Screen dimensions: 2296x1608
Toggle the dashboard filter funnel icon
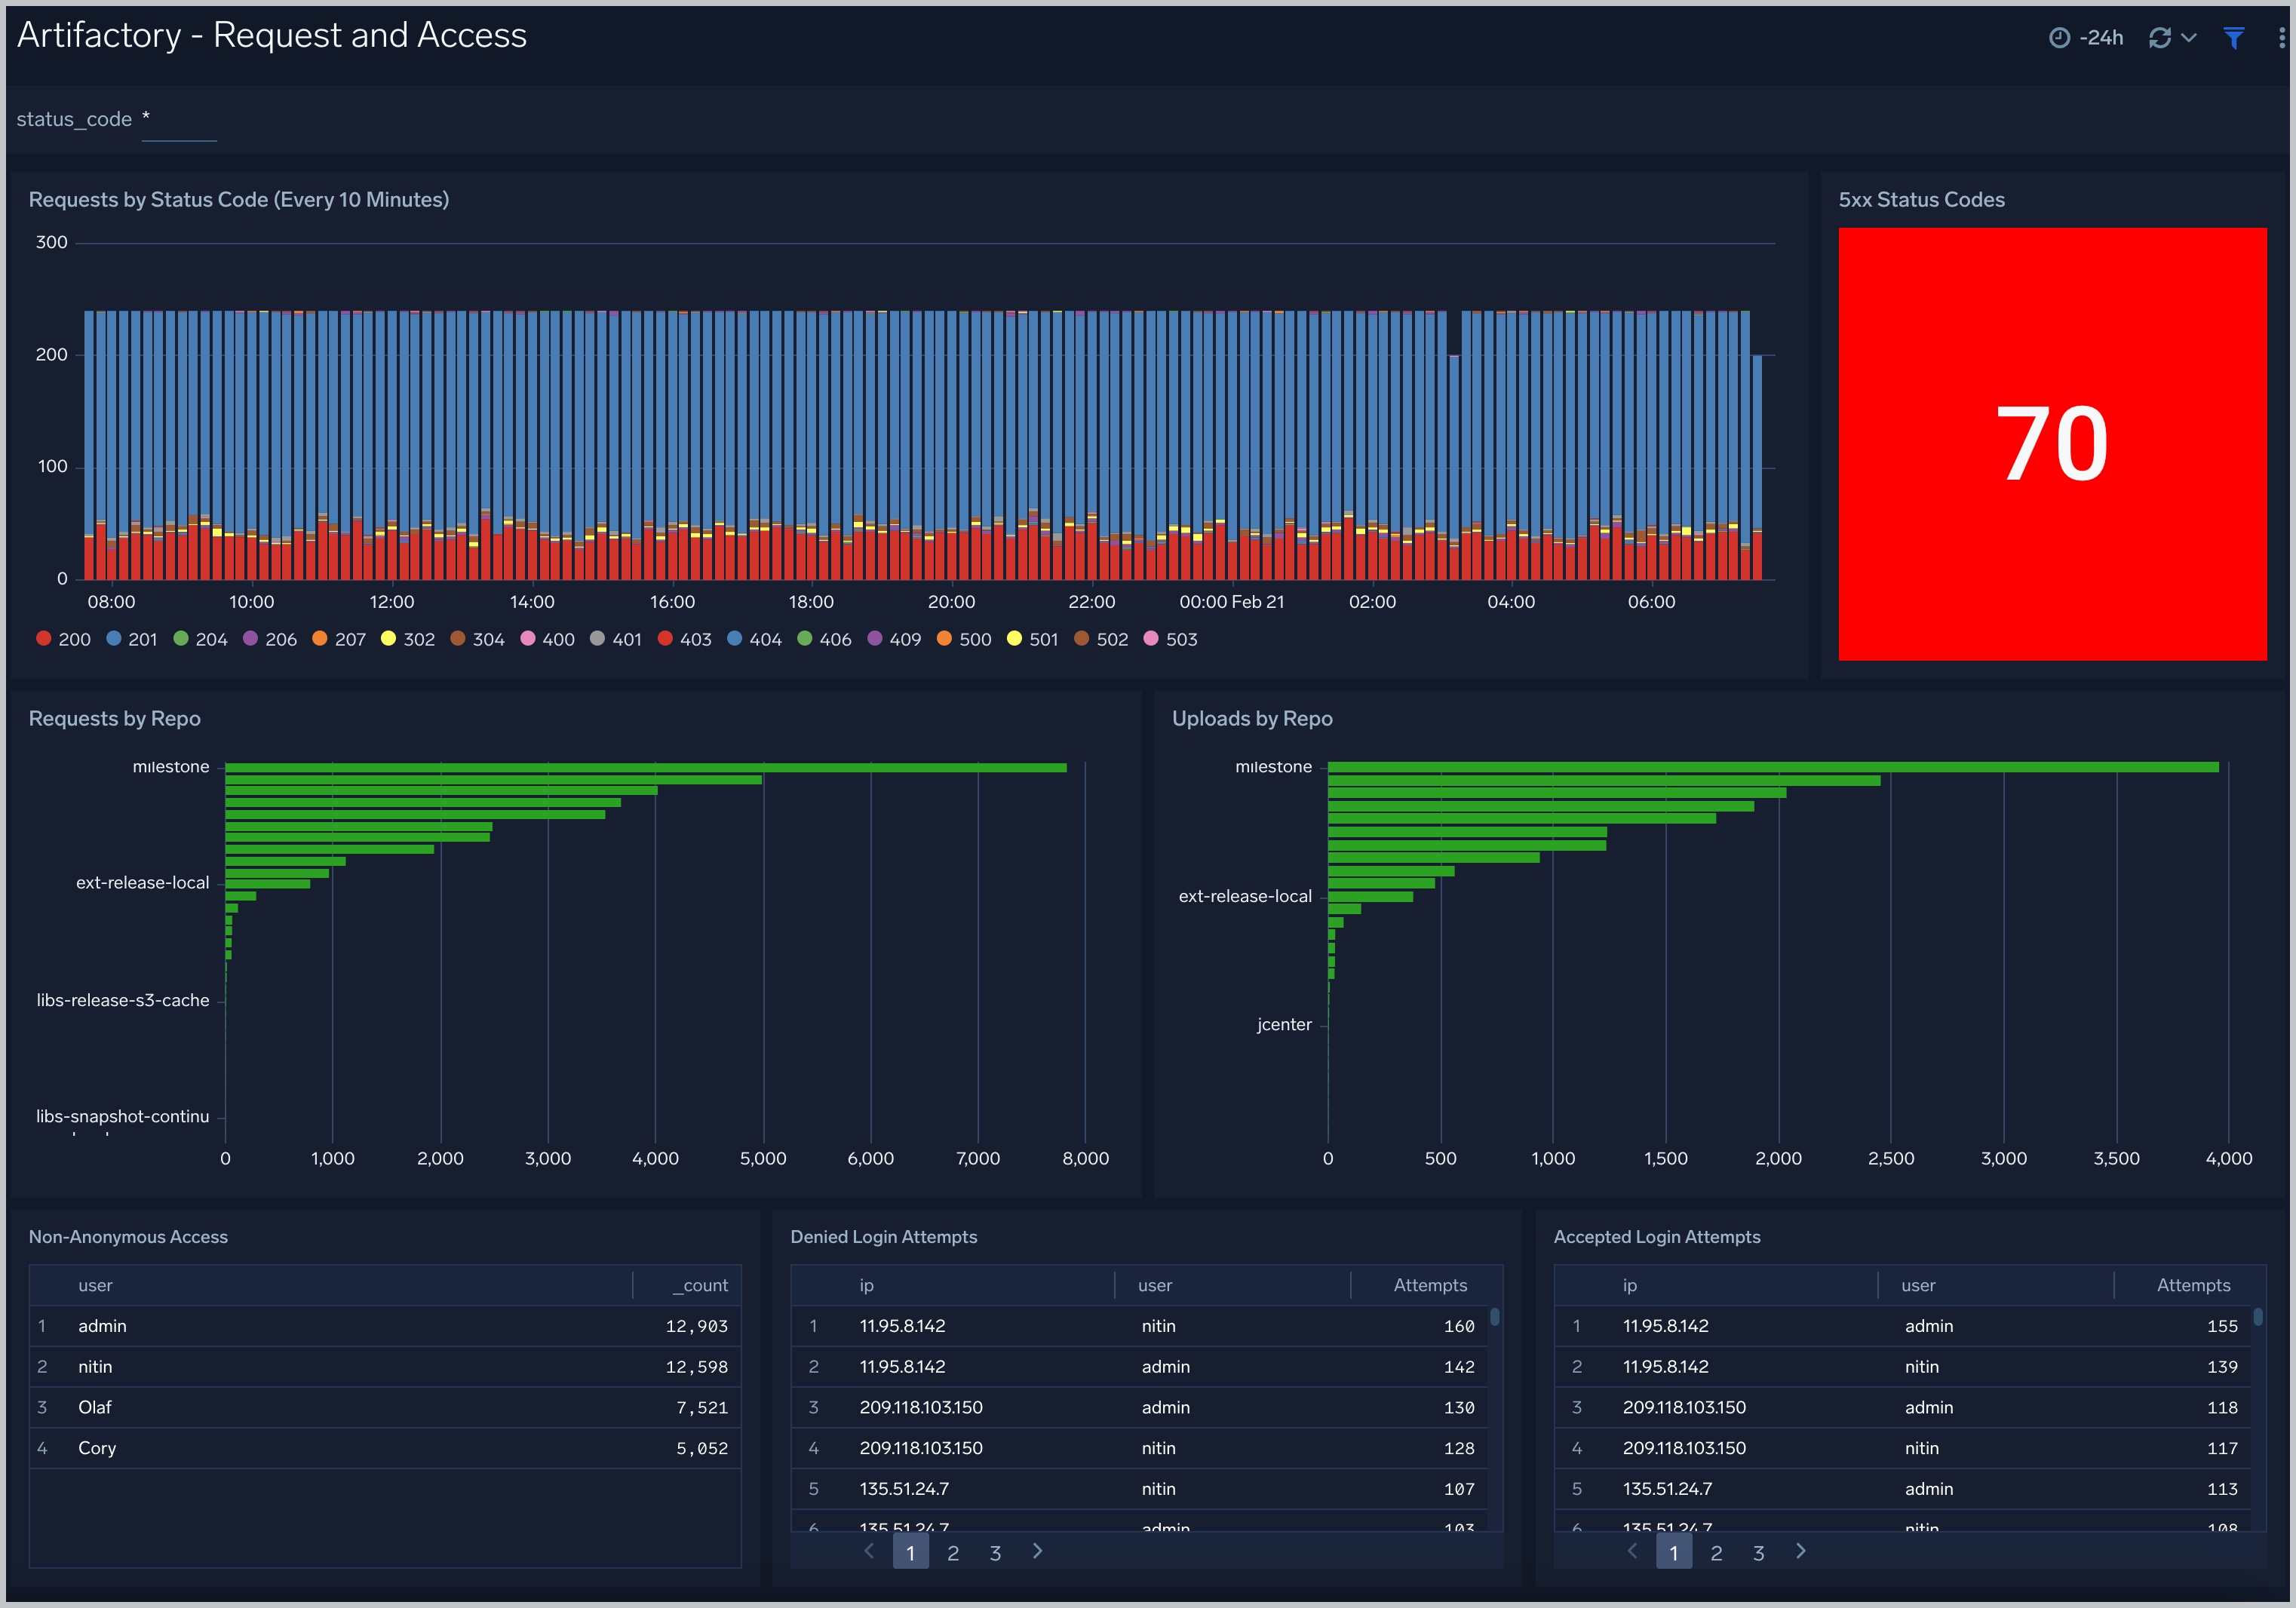click(2234, 38)
